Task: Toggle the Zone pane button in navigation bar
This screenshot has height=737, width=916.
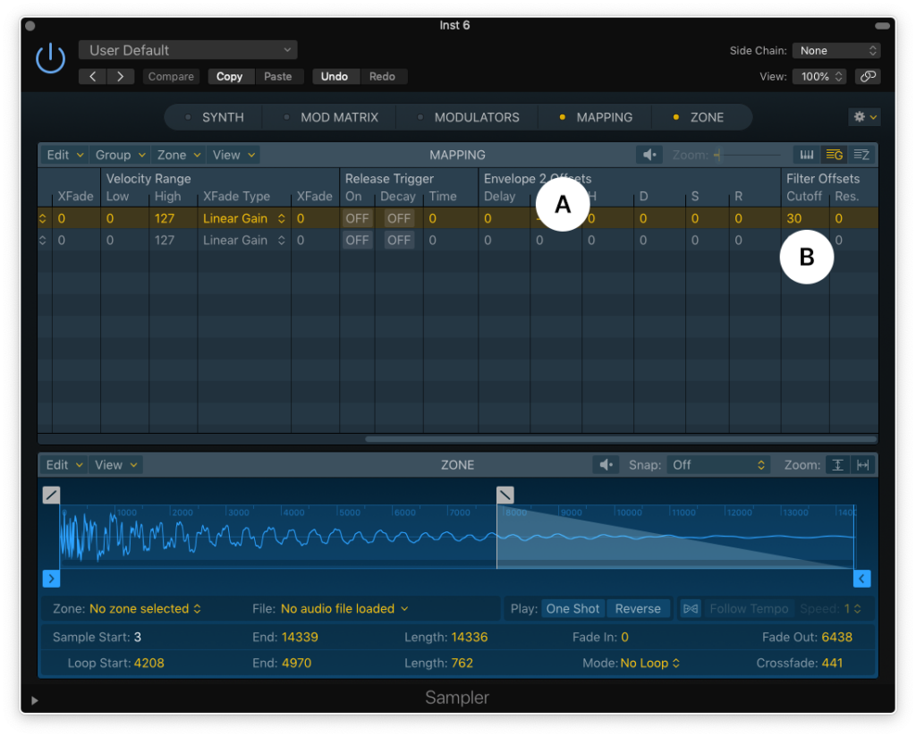Action: 700,117
